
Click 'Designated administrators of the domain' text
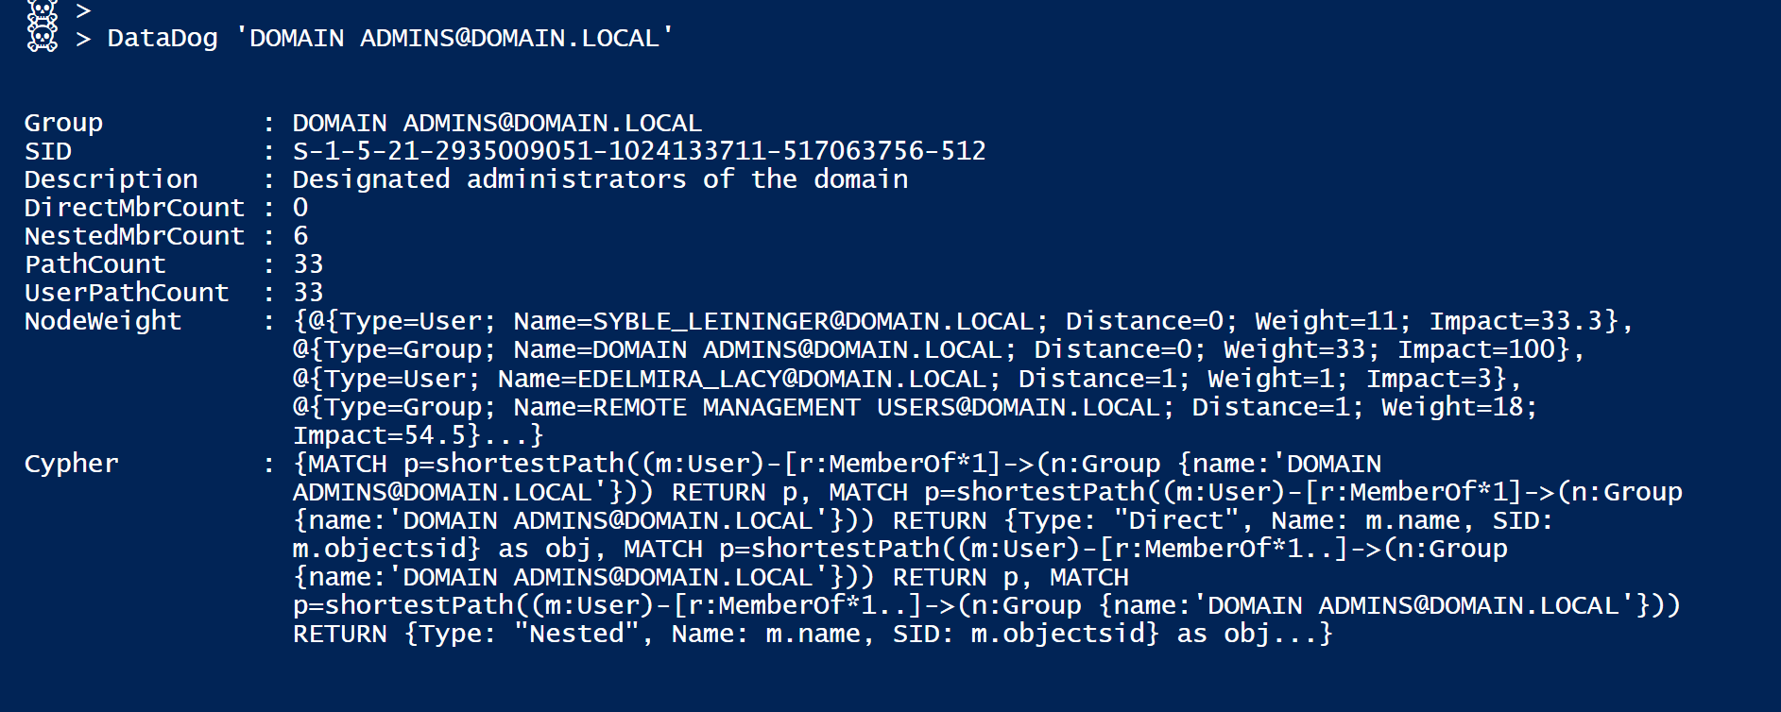point(600,179)
